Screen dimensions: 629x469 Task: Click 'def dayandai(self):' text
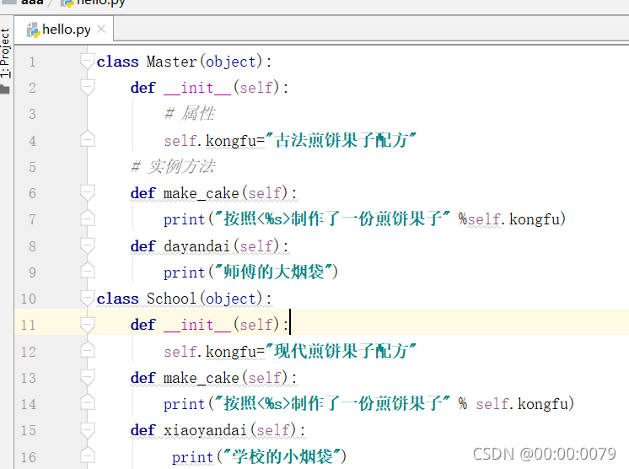[x=209, y=246]
